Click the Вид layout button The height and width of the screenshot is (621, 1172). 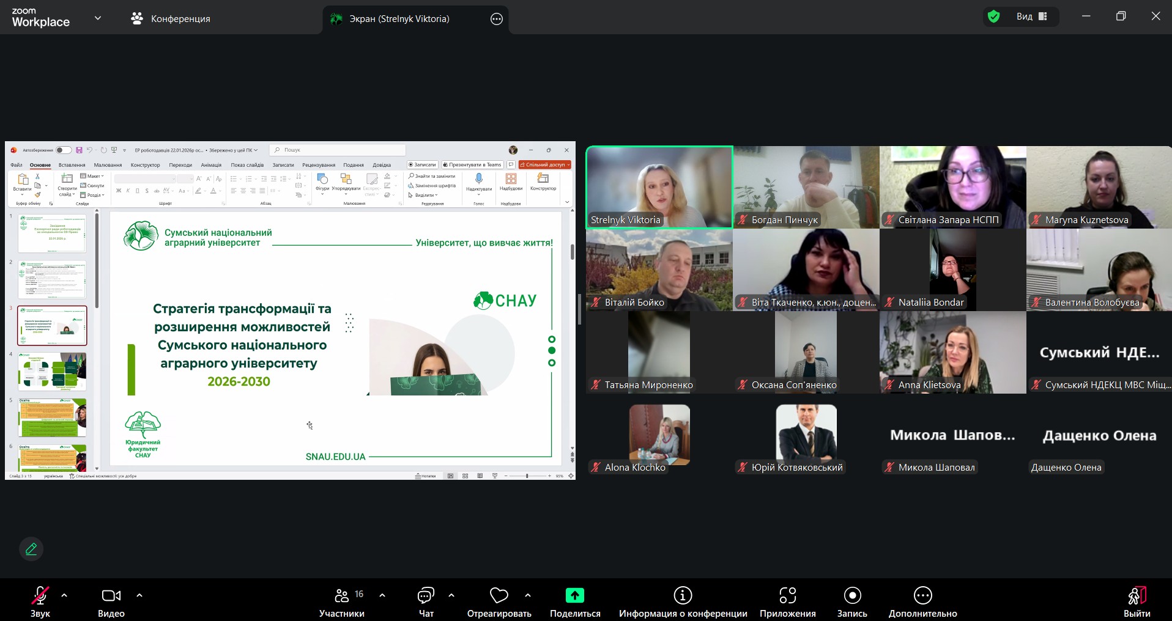point(1032,17)
